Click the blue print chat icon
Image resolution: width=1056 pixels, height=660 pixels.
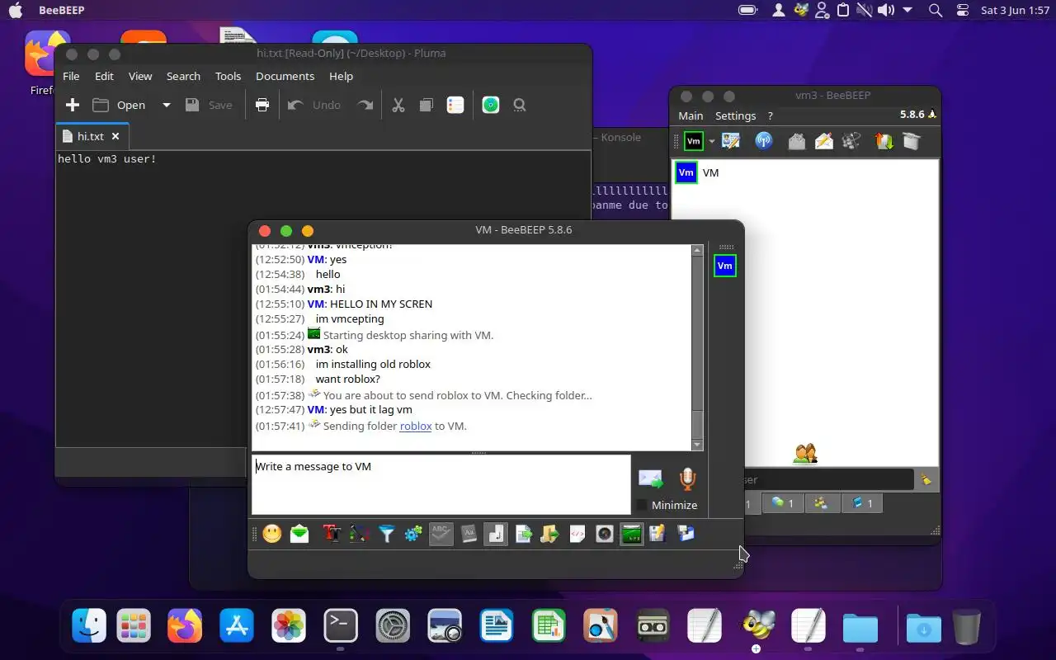[686, 534]
